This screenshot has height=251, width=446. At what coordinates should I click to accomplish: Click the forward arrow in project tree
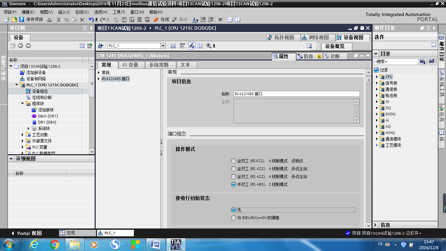point(28,46)
